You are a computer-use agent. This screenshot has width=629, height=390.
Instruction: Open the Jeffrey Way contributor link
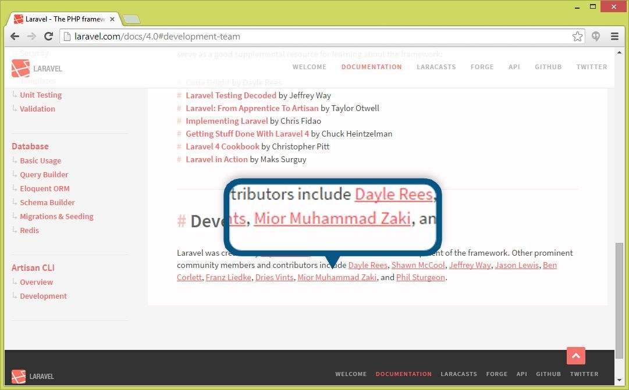(x=470, y=266)
